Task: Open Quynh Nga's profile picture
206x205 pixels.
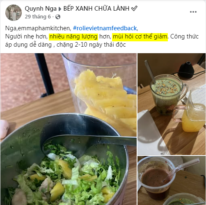Action: pyautogui.click(x=14, y=13)
